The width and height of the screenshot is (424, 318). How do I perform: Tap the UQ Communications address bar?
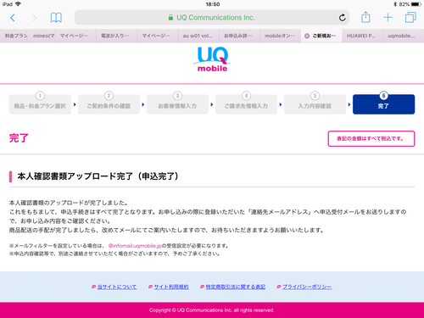click(x=212, y=18)
